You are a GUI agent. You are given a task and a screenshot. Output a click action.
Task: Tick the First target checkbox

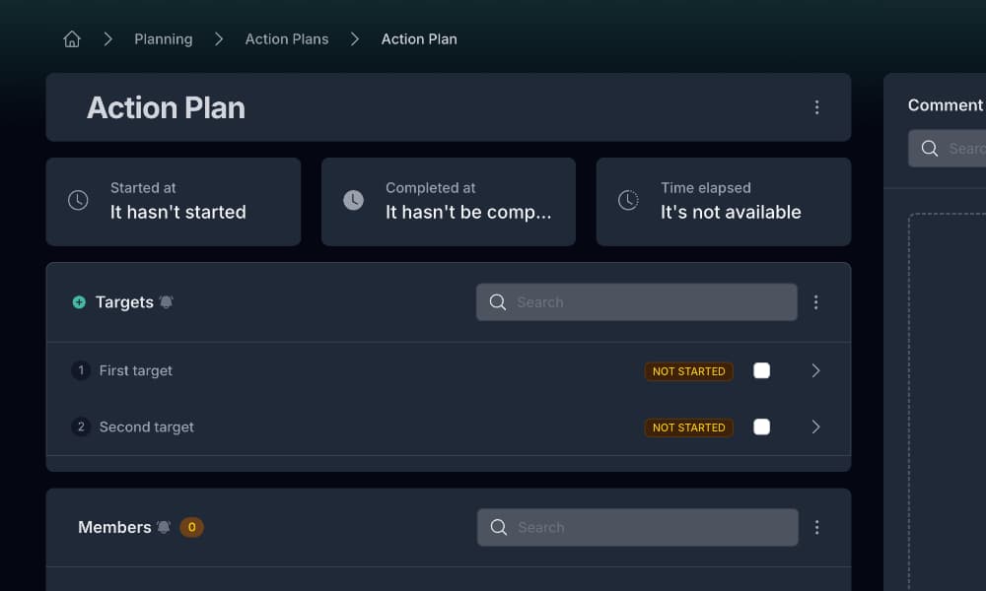761,370
